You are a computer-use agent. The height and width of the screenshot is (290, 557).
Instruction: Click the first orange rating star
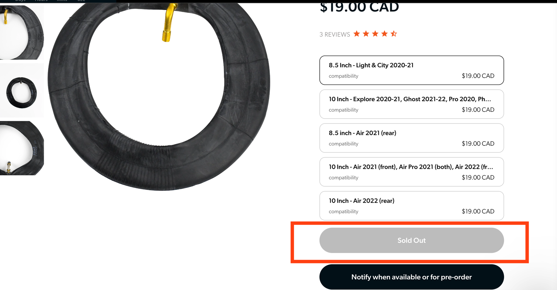click(357, 34)
